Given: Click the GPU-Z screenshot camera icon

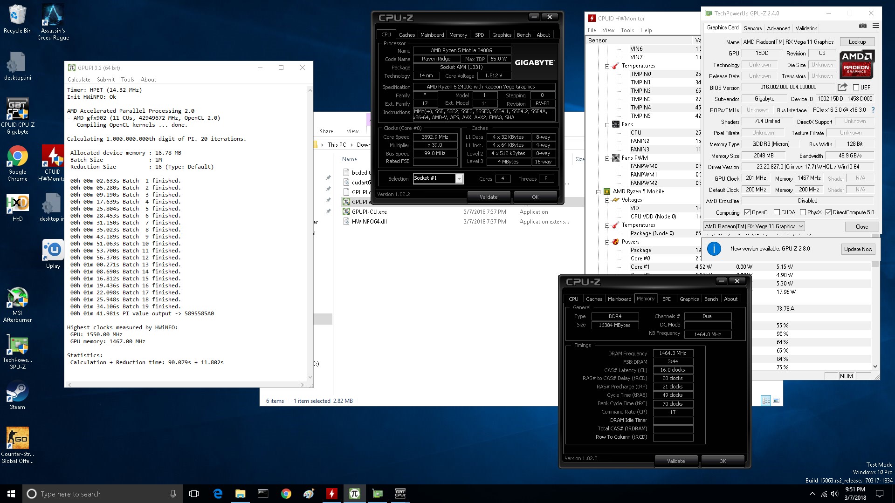Looking at the screenshot, I should [863, 26].
